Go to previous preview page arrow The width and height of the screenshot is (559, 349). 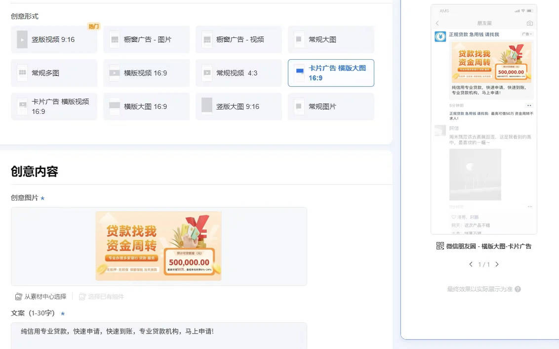[471, 265]
